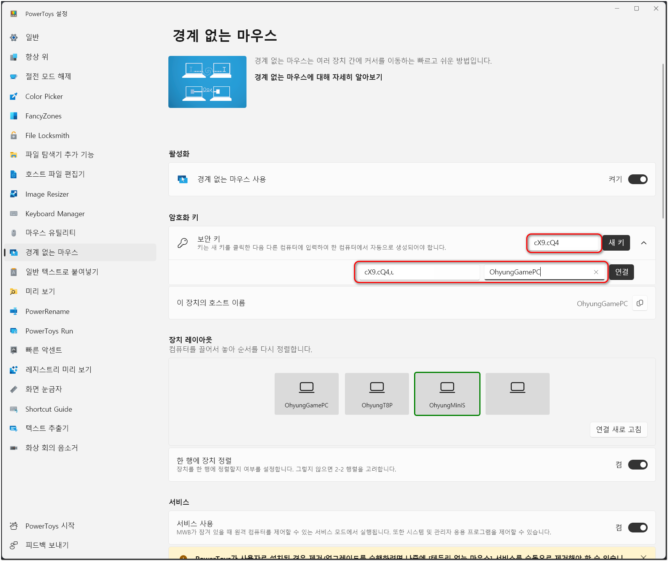Click the 미리 보기 icon
The height and width of the screenshot is (561, 668).
(14, 292)
